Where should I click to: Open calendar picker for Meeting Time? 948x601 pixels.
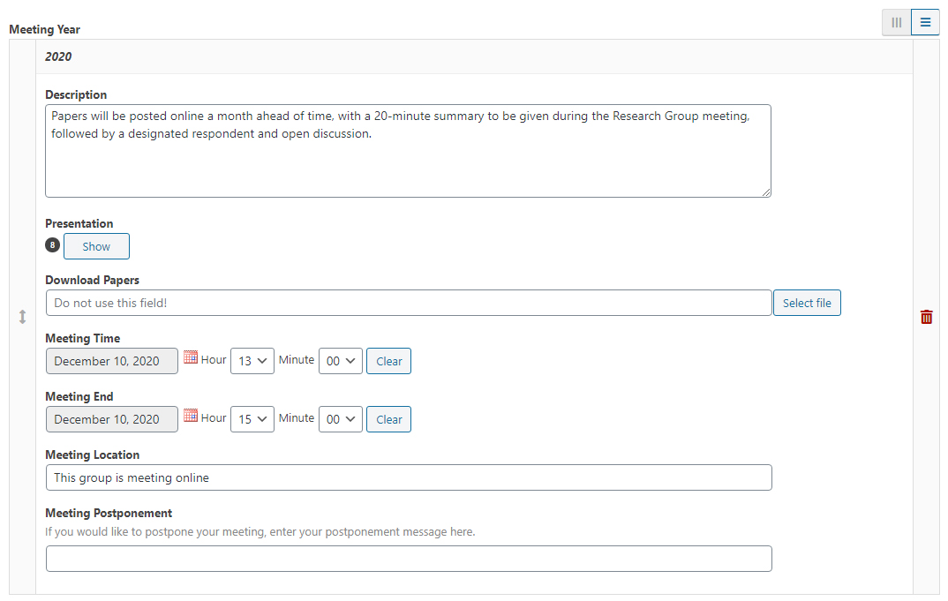click(x=191, y=357)
